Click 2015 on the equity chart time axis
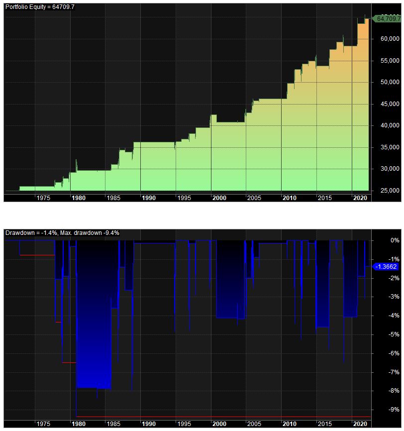 click(x=325, y=198)
